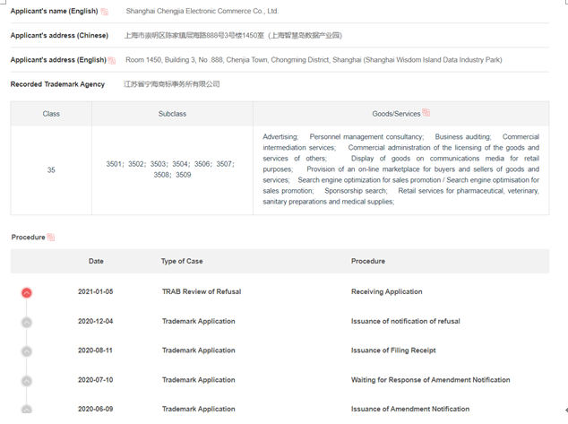568x424 pixels.
Task: Click the Shanghai Chengjia Electronic Commerce applicant name
Action: point(202,12)
